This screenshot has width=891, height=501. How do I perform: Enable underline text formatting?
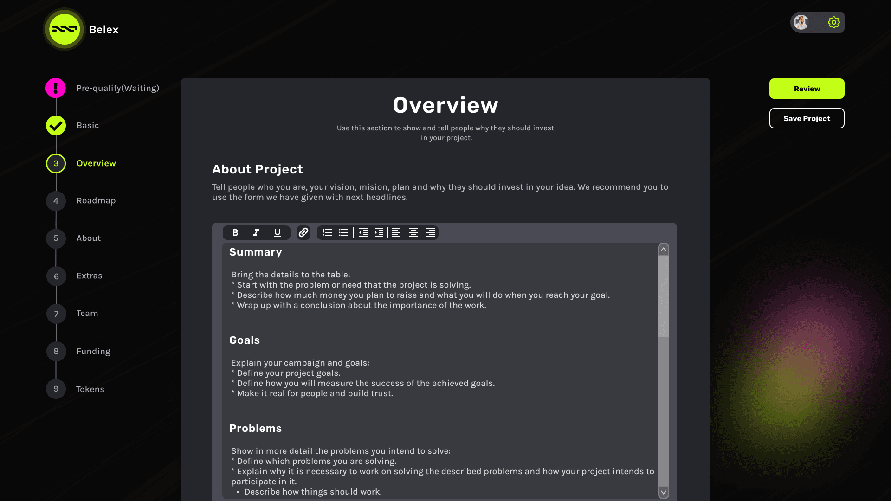(278, 232)
